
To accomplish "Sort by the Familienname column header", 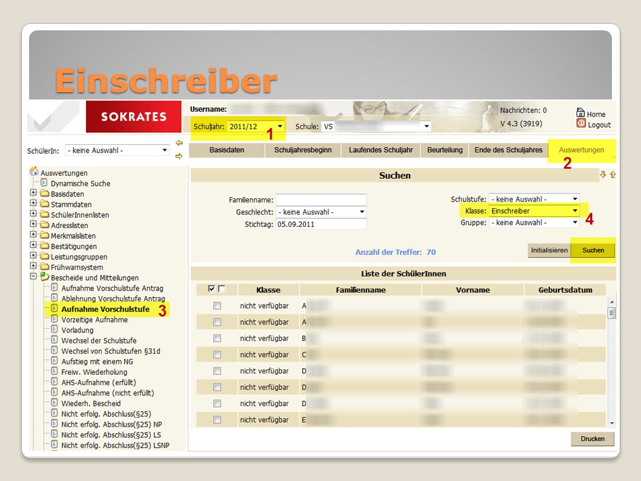I will click(x=360, y=290).
